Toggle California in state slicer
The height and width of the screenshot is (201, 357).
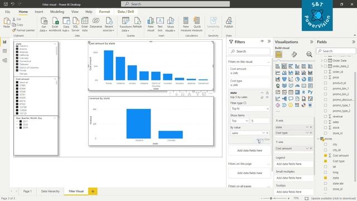coord(17,55)
